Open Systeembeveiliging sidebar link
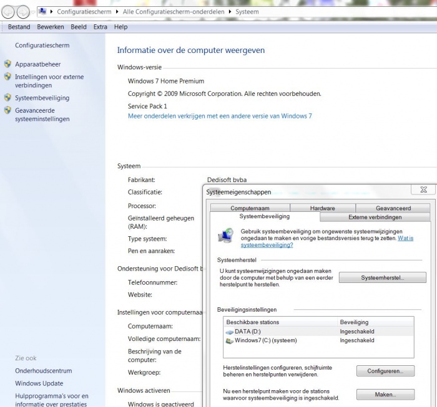 (42, 98)
